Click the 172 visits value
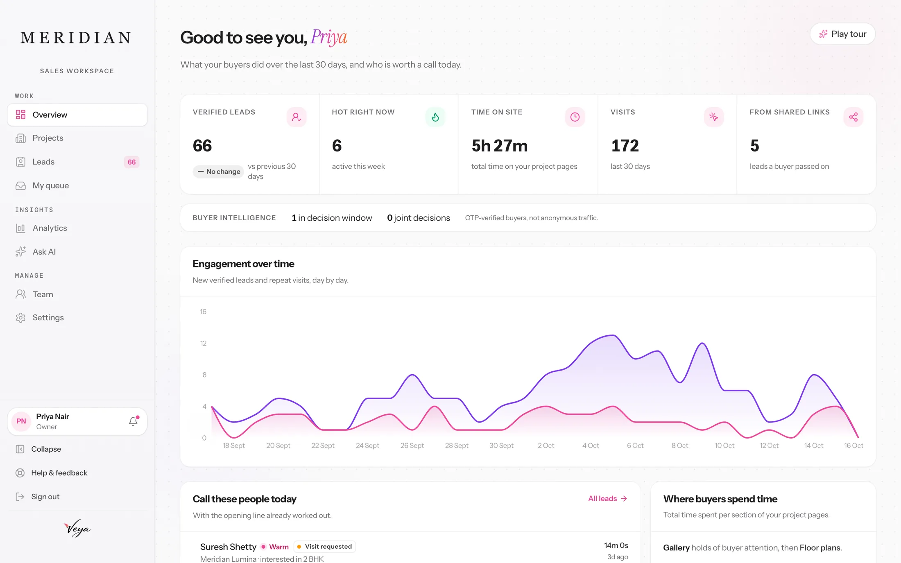 [625, 146]
